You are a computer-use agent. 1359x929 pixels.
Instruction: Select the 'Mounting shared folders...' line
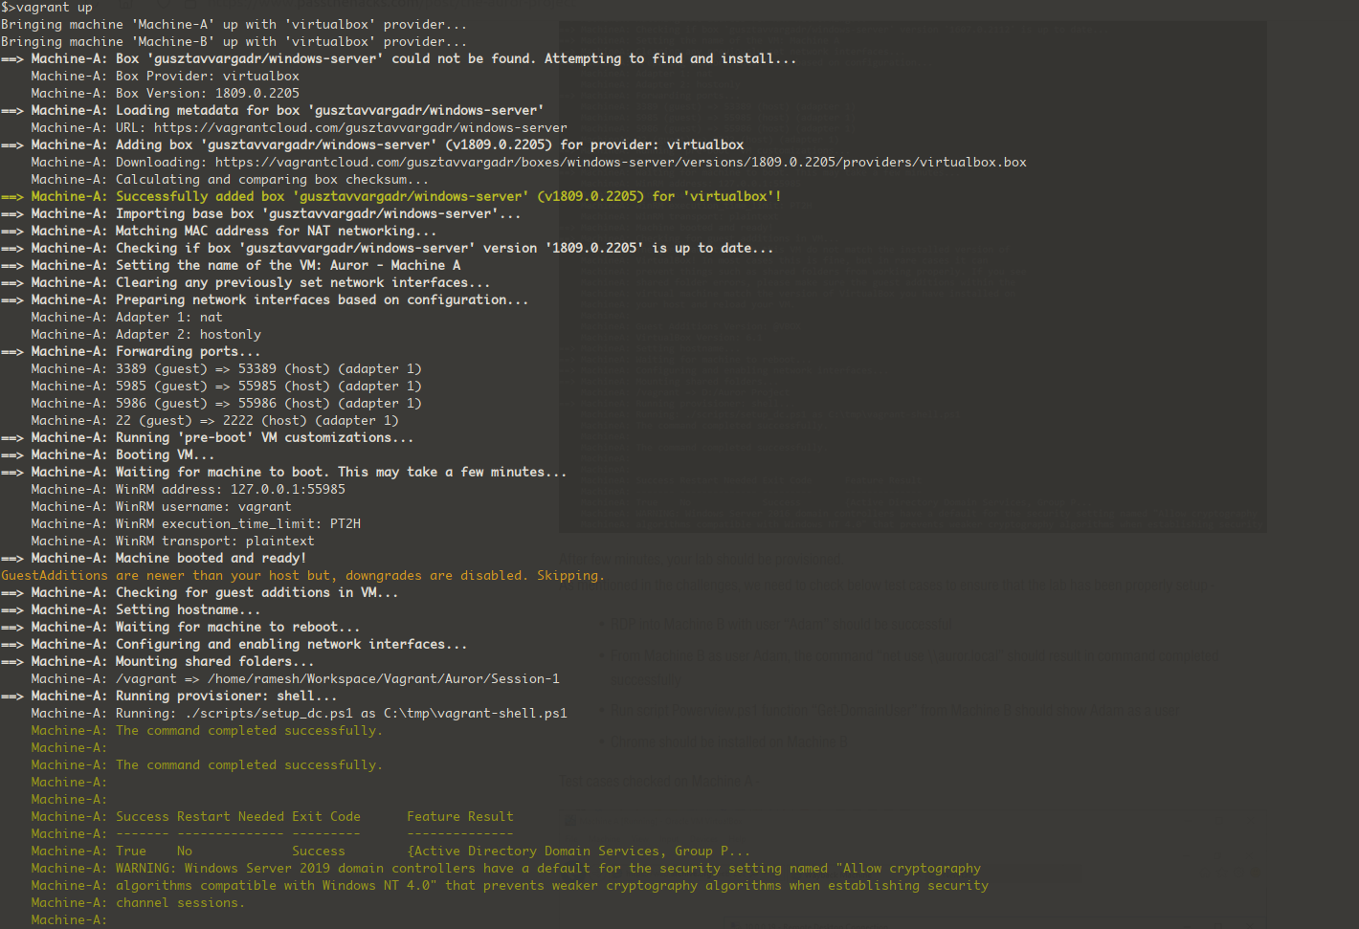pyautogui.click(x=158, y=662)
